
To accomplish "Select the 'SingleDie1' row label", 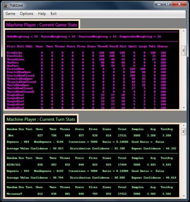I will [x=15, y=95].
